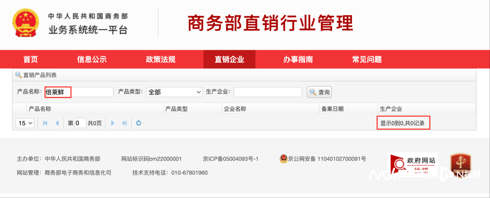This screenshot has width=490, height=198.
Task: Switch to the 信息公示 tab
Action: (92, 59)
